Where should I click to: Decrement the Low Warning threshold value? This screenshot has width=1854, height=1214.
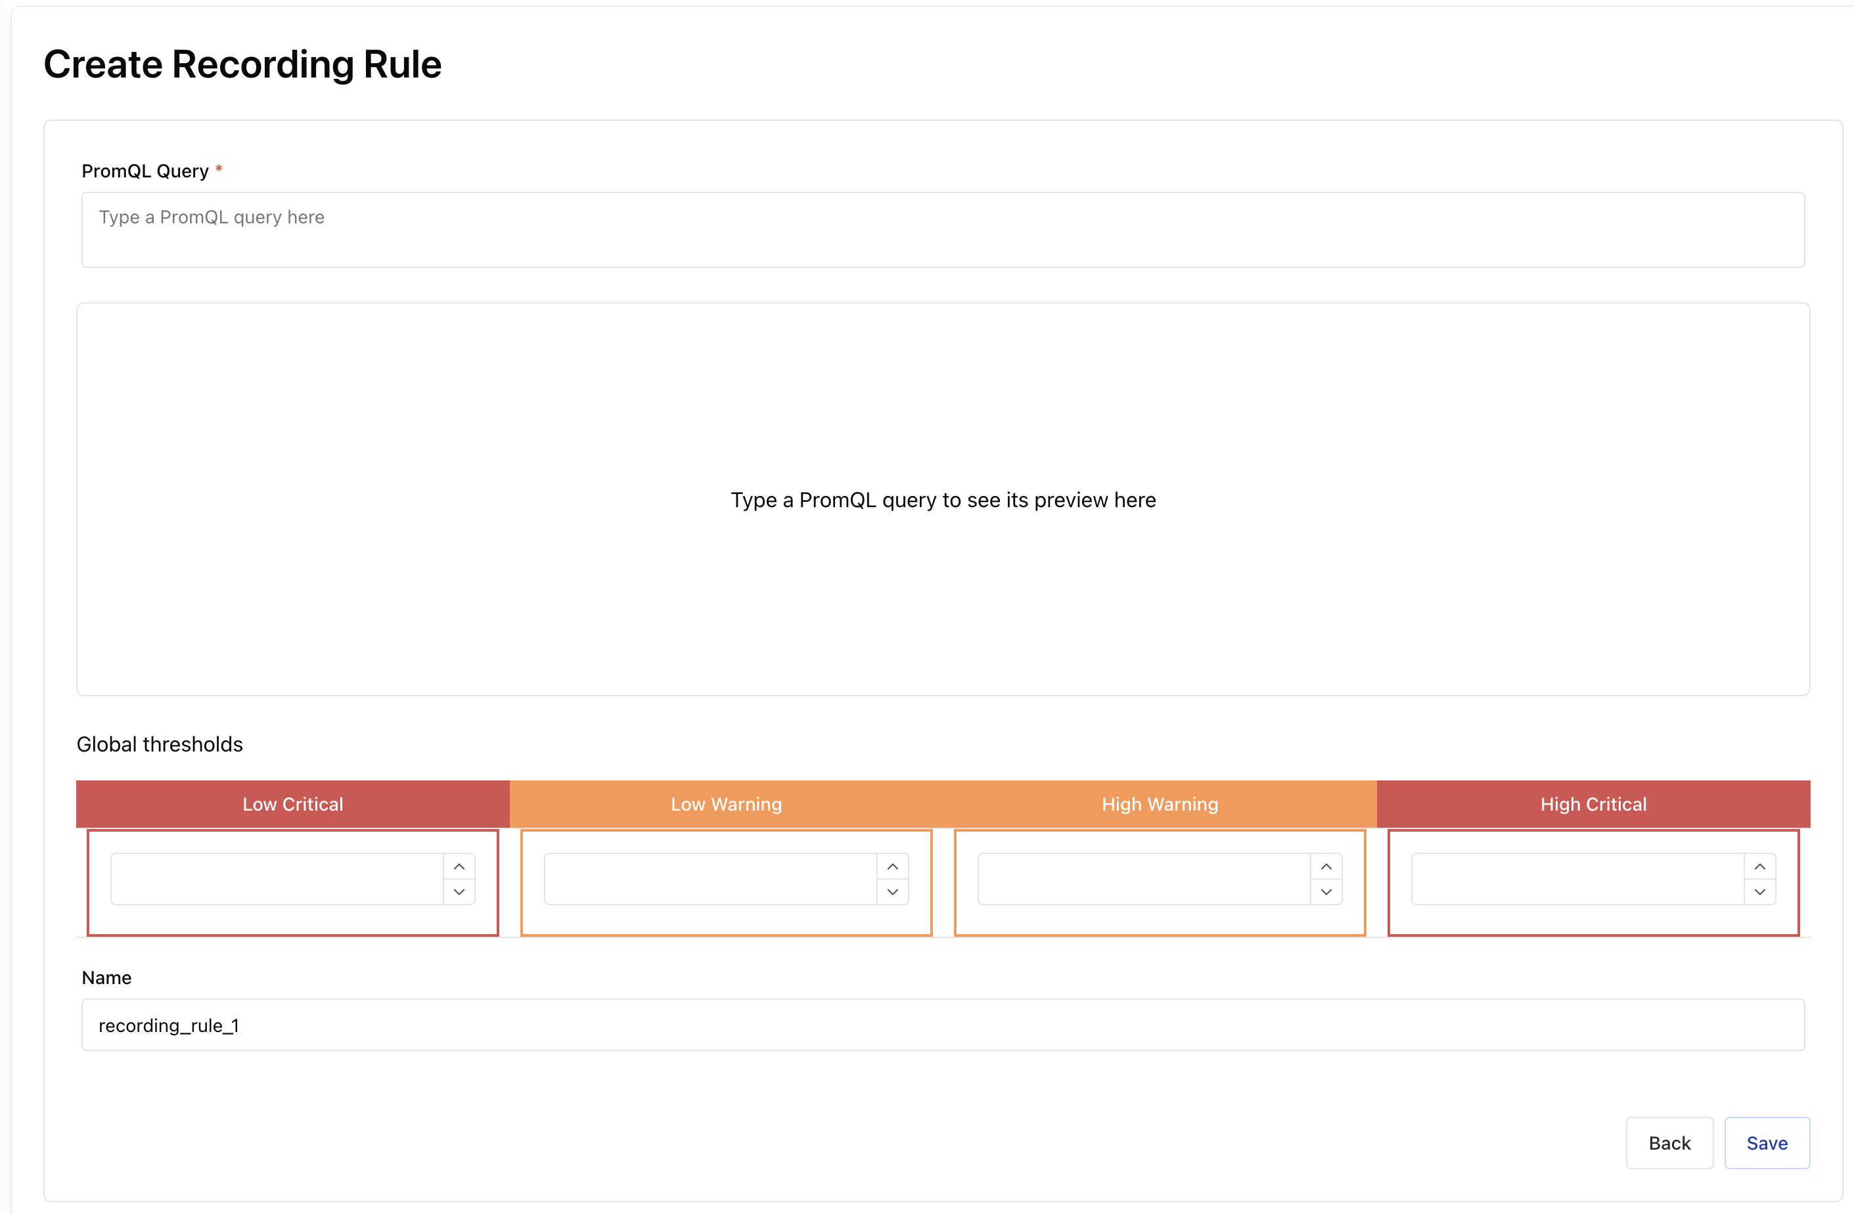click(x=893, y=891)
